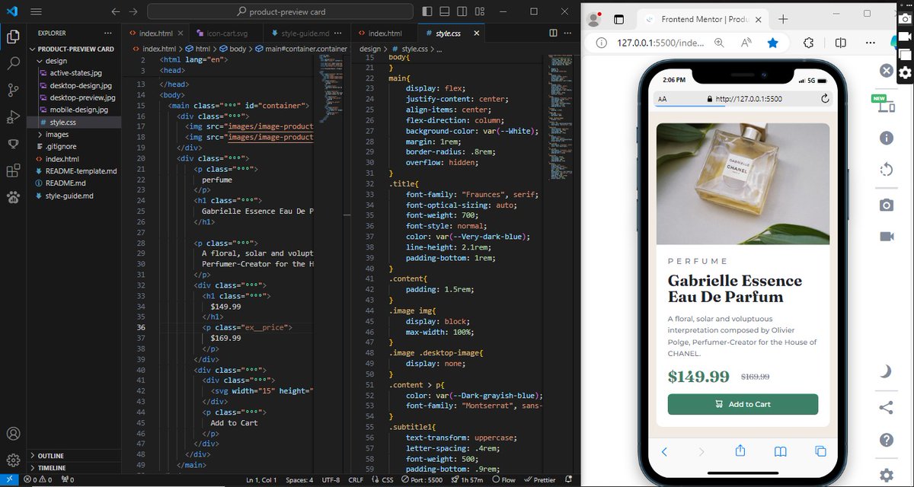This screenshot has width=914, height=487.
Task: Open the Run and Debug view
Action: click(12, 116)
